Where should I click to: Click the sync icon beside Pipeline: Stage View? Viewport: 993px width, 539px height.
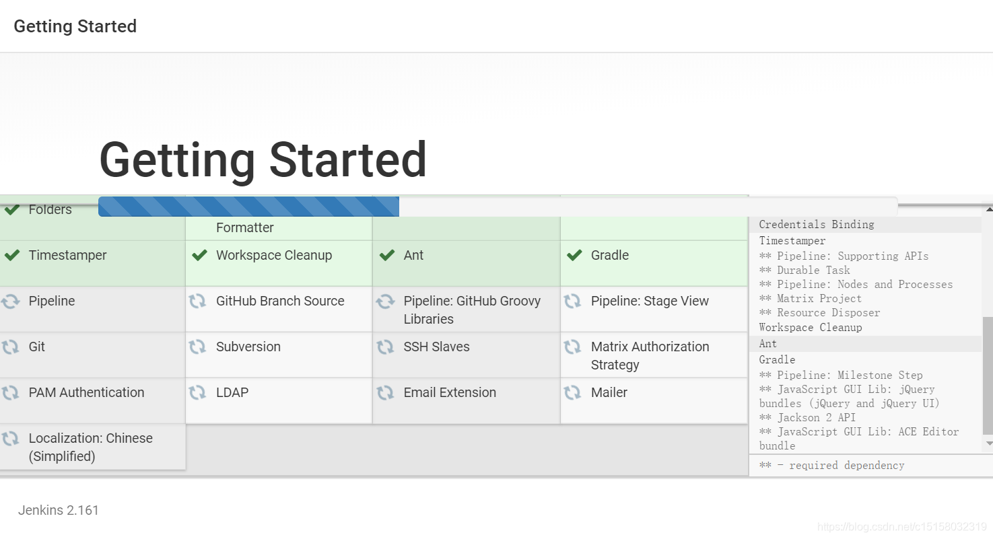click(572, 301)
